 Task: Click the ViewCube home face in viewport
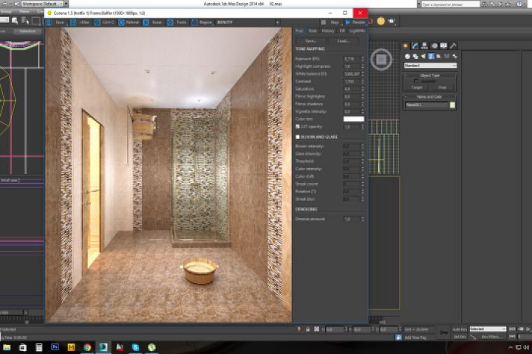[x=381, y=60]
